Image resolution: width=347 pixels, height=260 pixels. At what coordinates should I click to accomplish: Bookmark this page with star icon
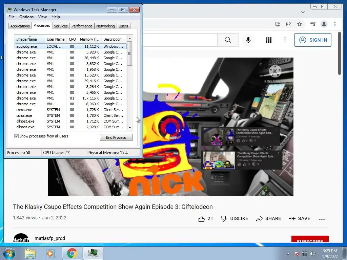(300, 24)
